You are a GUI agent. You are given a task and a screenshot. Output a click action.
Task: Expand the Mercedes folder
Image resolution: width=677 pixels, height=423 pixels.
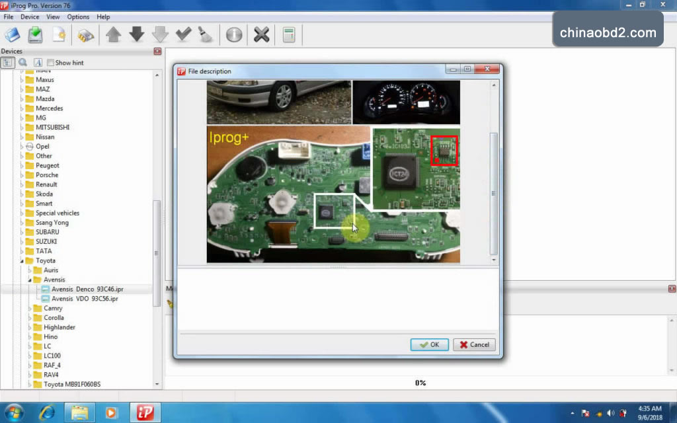click(22, 108)
